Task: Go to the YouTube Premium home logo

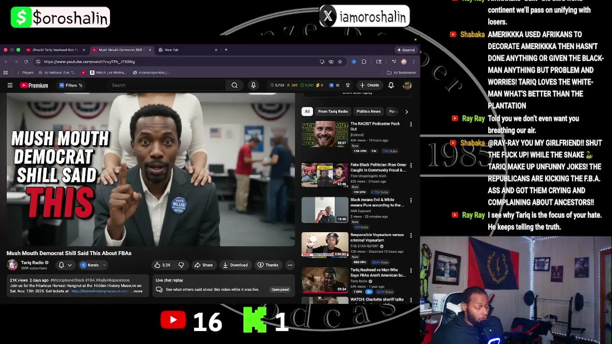Action: [x=34, y=85]
